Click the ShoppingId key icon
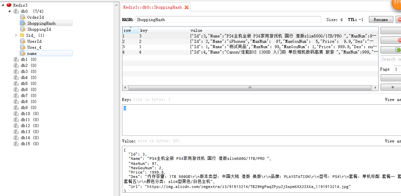This screenshot has width=401, height=196. 22,29
